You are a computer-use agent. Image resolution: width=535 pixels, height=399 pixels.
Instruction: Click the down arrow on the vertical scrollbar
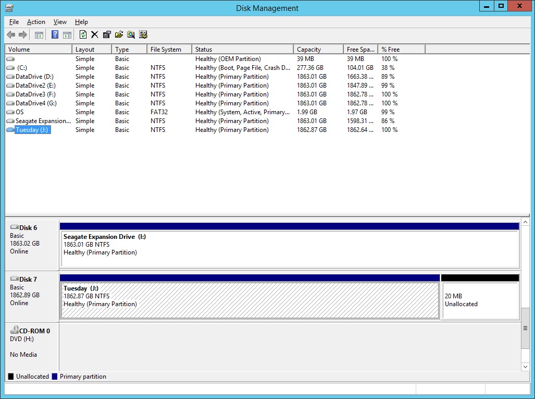(x=526, y=367)
